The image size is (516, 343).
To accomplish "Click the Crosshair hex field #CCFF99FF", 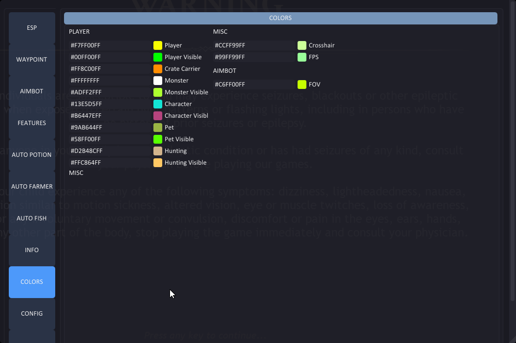I will click(x=254, y=45).
